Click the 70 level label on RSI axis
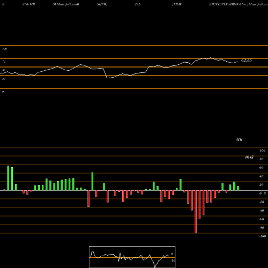The image size is (268, 268). pos(4,62)
